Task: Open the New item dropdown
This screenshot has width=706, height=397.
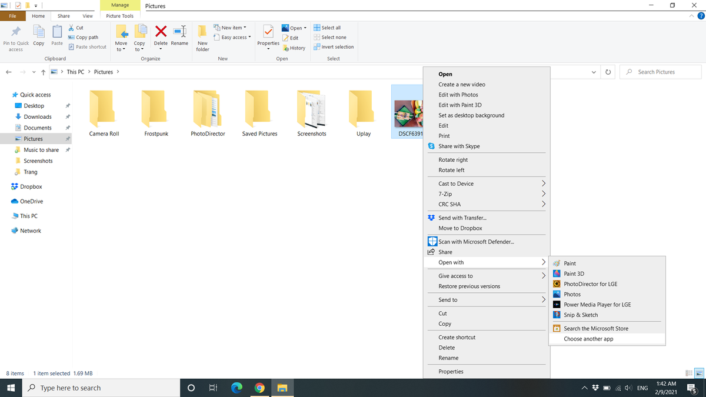Action: point(229,26)
